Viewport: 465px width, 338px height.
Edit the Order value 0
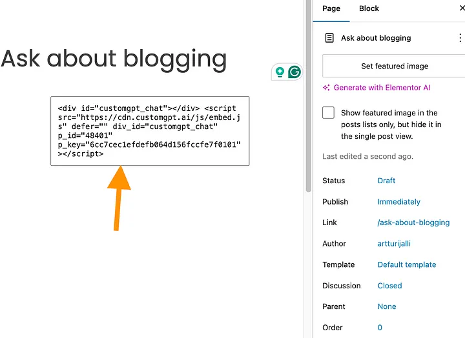pyautogui.click(x=380, y=328)
